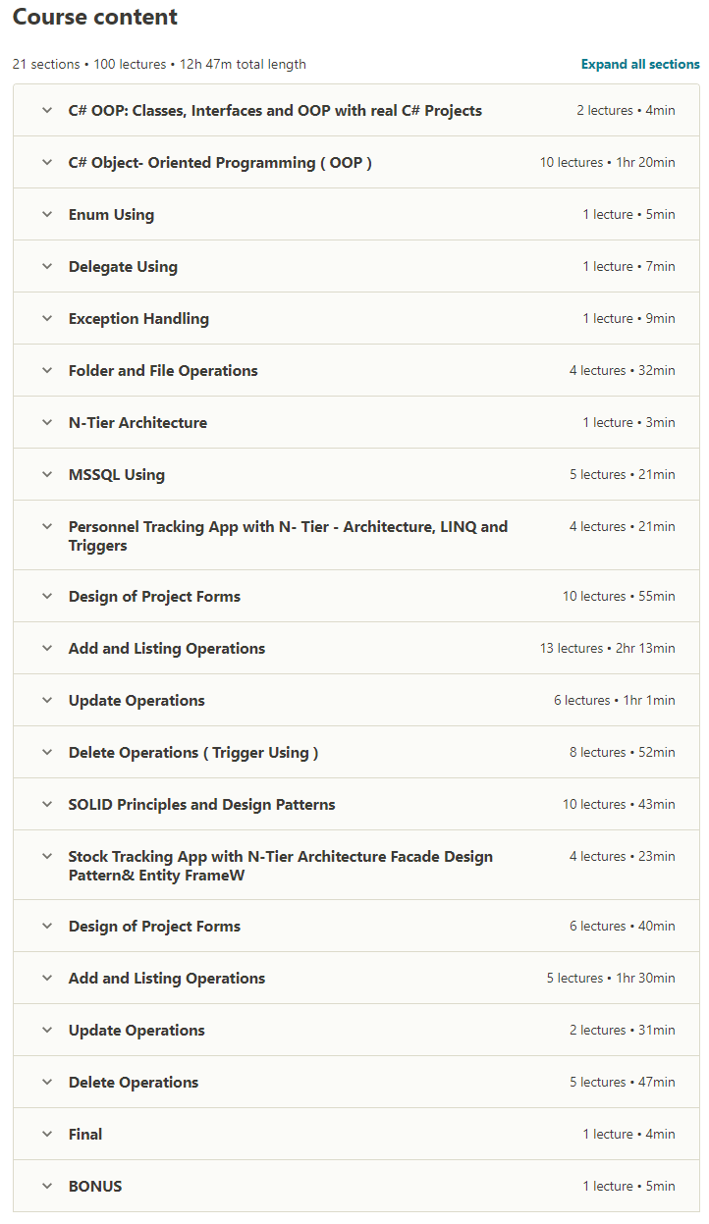
Task: Open Design of Project Forms, 10 lectures
Action: pos(356,596)
